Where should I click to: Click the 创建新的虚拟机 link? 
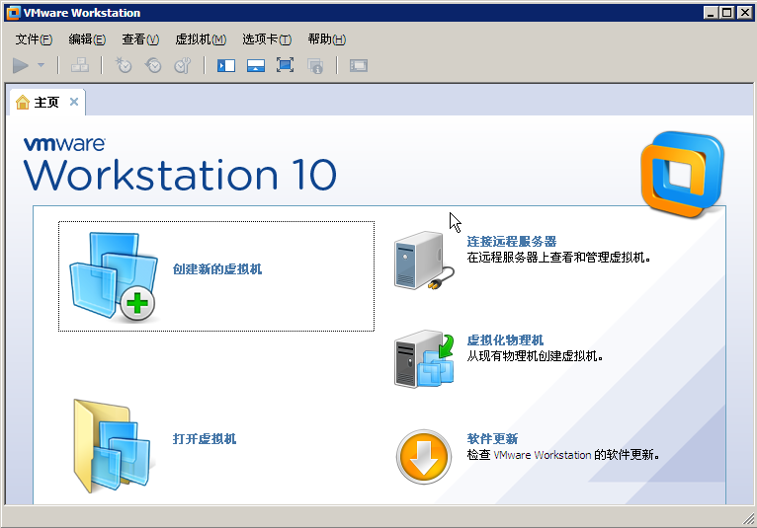coord(217,269)
